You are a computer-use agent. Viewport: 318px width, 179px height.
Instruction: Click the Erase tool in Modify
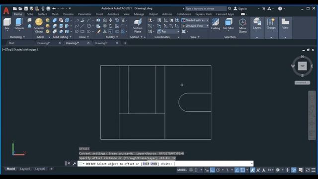click(98, 31)
